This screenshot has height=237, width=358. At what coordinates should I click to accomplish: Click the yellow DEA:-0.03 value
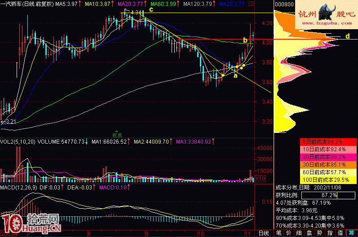[x=80, y=188]
